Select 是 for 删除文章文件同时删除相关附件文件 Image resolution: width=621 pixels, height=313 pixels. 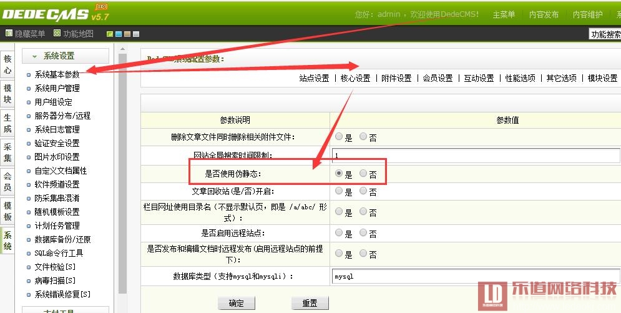click(339, 137)
